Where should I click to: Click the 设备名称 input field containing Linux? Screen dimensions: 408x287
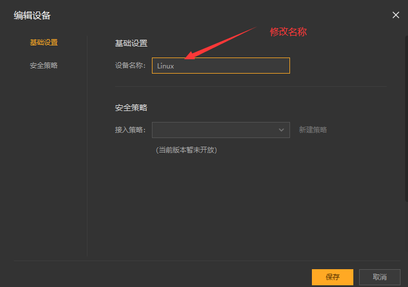tap(220, 66)
